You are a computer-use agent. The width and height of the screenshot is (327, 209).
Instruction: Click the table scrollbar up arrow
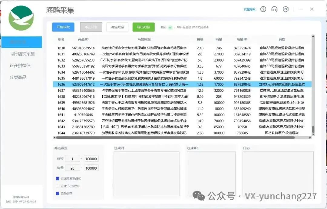click(313, 36)
